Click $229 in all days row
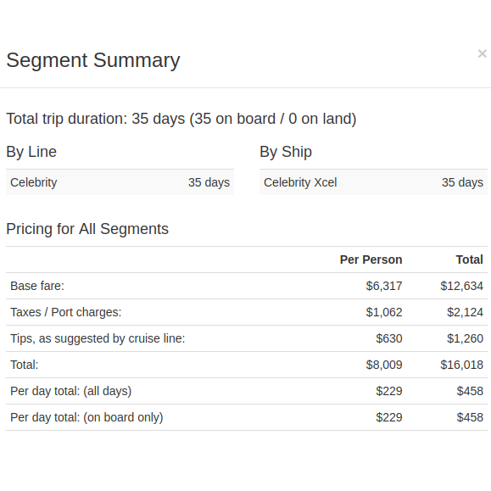491x491 pixels. pos(389,391)
